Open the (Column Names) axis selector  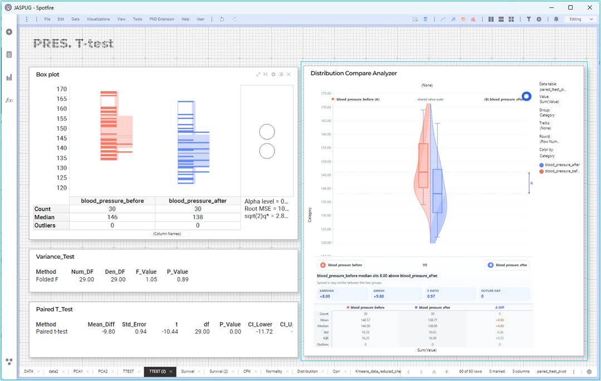(167, 234)
